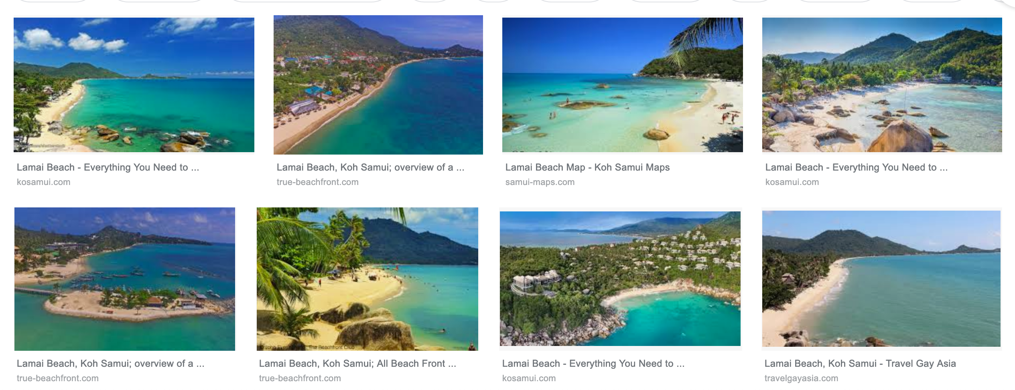1015x390 pixels.
Task: Click the 'Everything You Need to' title below the villa cove photo
Action: pos(593,364)
